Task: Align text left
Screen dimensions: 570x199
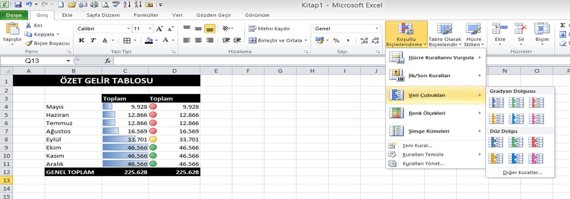Action: (187, 40)
